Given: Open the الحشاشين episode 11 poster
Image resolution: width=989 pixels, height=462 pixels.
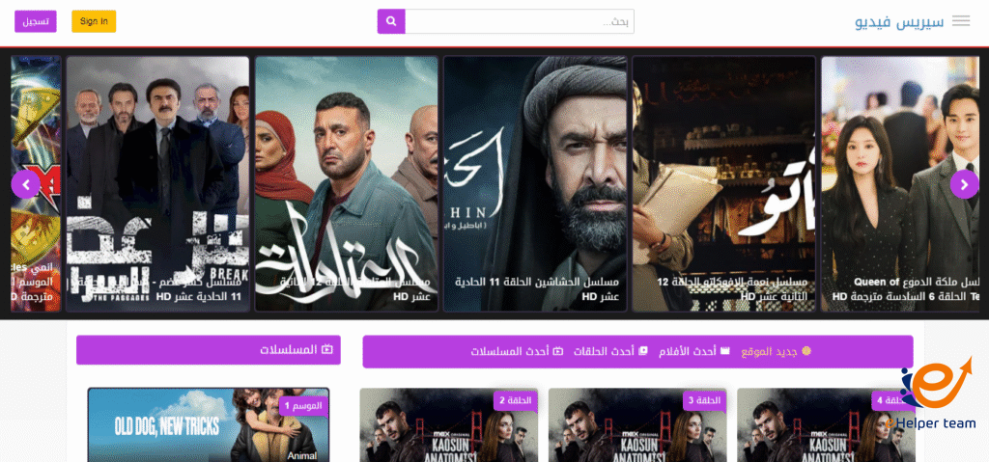Looking at the screenshot, I should pos(535,183).
